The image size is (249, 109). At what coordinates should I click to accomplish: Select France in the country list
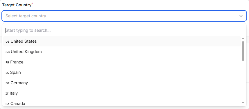(122, 62)
